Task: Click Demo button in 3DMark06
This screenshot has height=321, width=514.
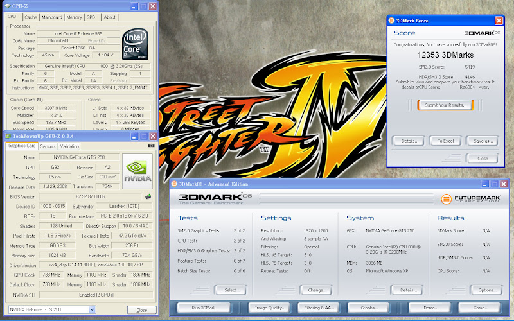Action: coord(429,308)
